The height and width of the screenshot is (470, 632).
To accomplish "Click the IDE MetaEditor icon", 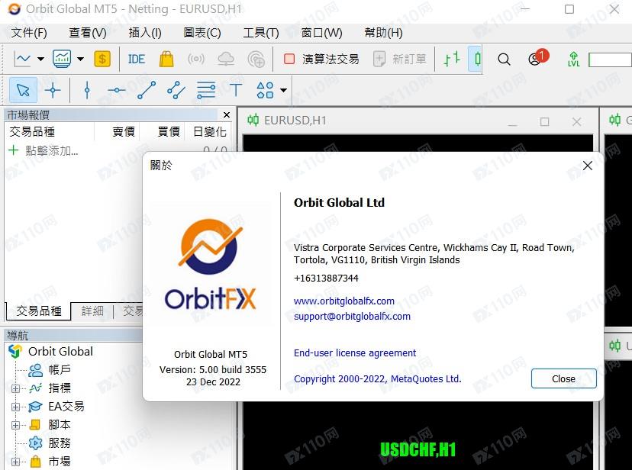I will pyautogui.click(x=137, y=59).
